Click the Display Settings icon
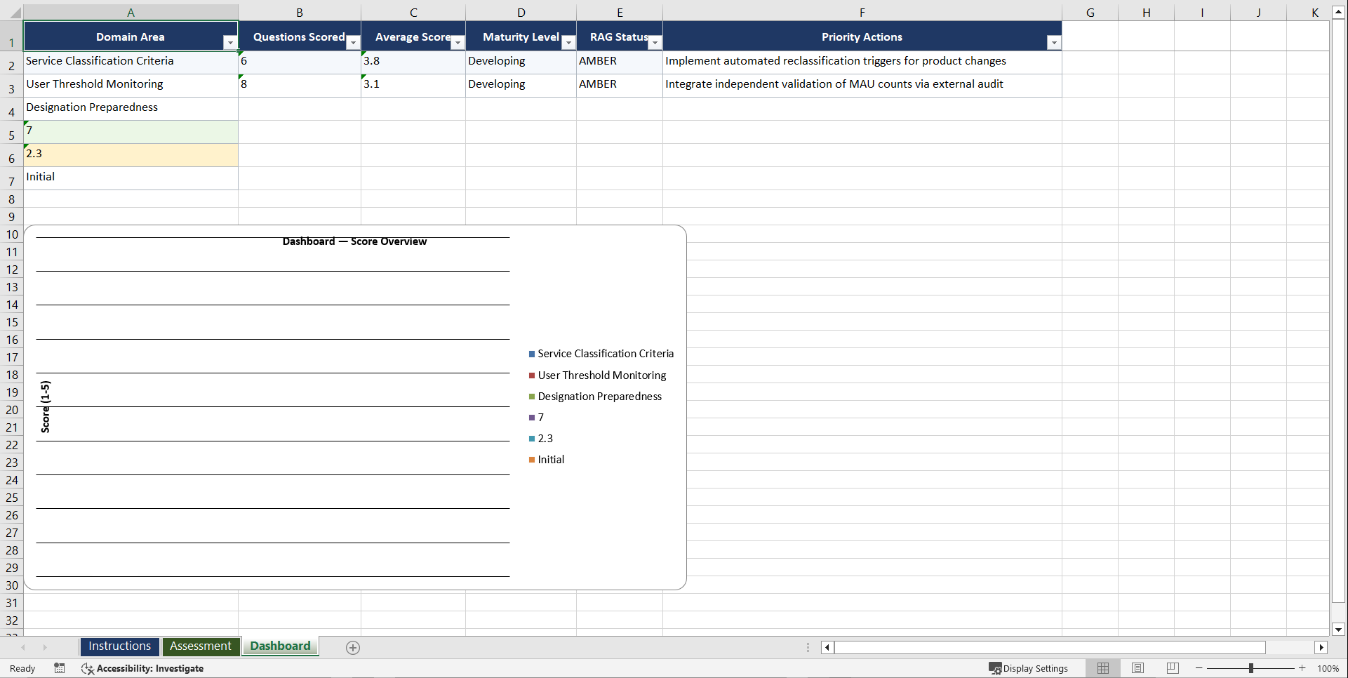The height and width of the screenshot is (678, 1348). [x=994, y=668]
